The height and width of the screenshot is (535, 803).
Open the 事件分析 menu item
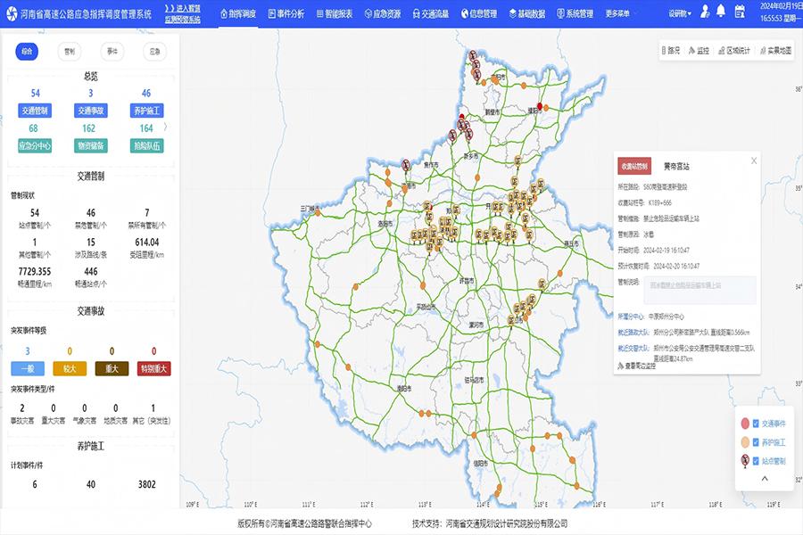286,14
